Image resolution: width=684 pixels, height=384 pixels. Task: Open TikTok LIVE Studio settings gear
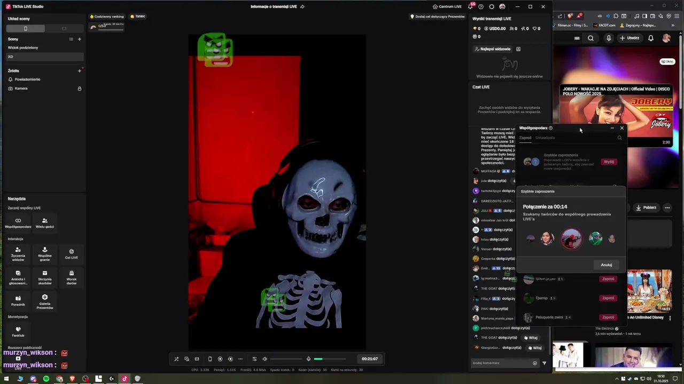[x=492, y=6]
